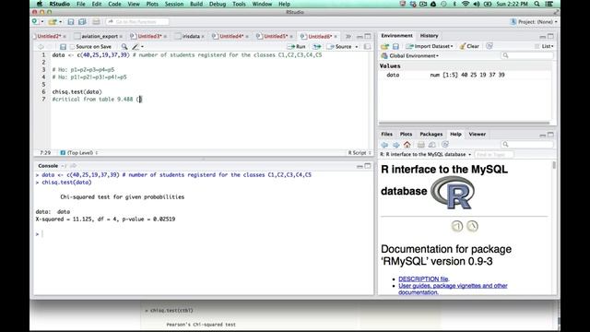This screenshot has width=590, height=332.
Task: Open Source button dropdown arrow
Action: tap(357, 47)
